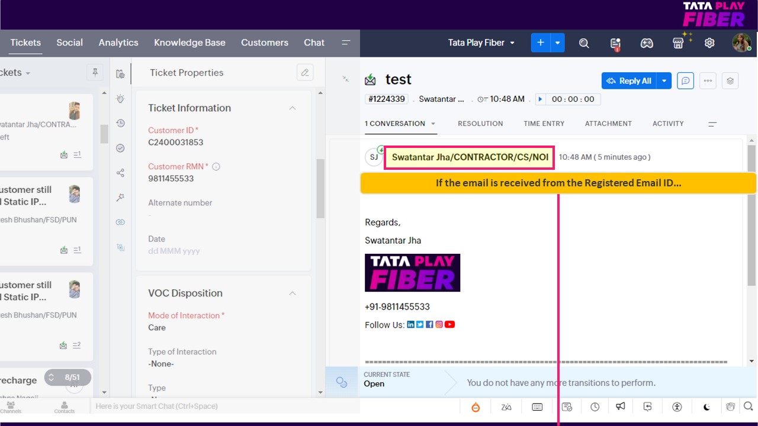Open the more ticket tabs menu icon
Screen dimensions: 758x426
pyautogui.click(x=712, y=124)
